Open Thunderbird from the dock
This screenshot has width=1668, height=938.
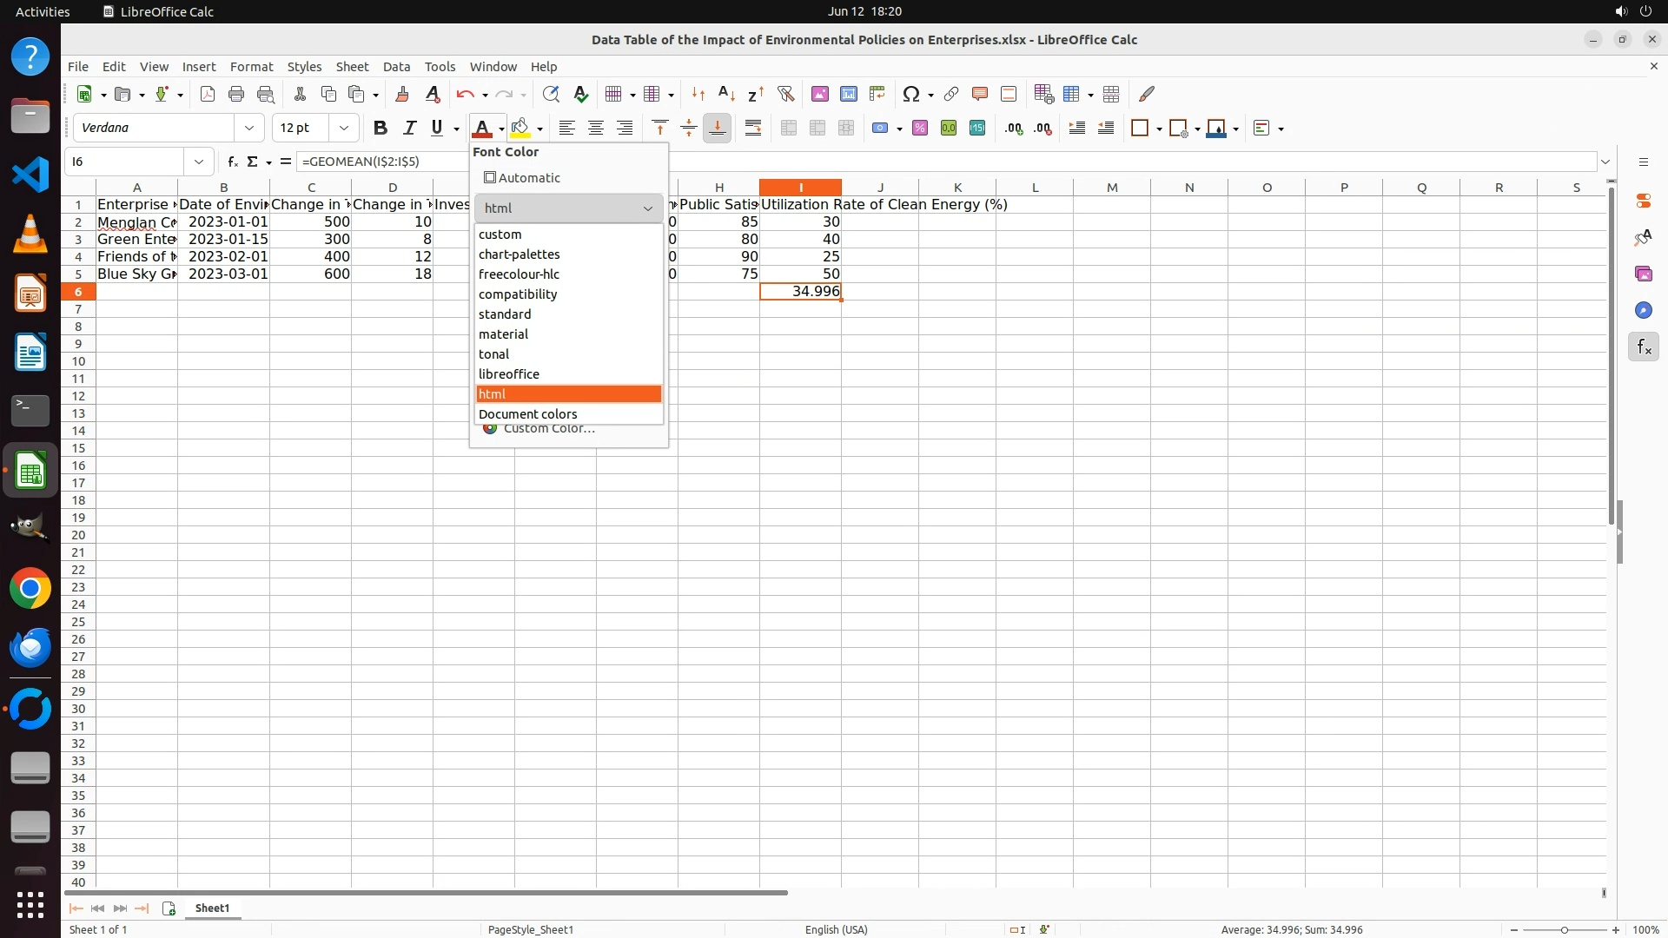(30, 647)
